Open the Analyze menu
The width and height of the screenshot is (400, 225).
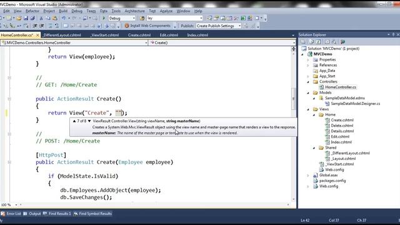[166, 11]
